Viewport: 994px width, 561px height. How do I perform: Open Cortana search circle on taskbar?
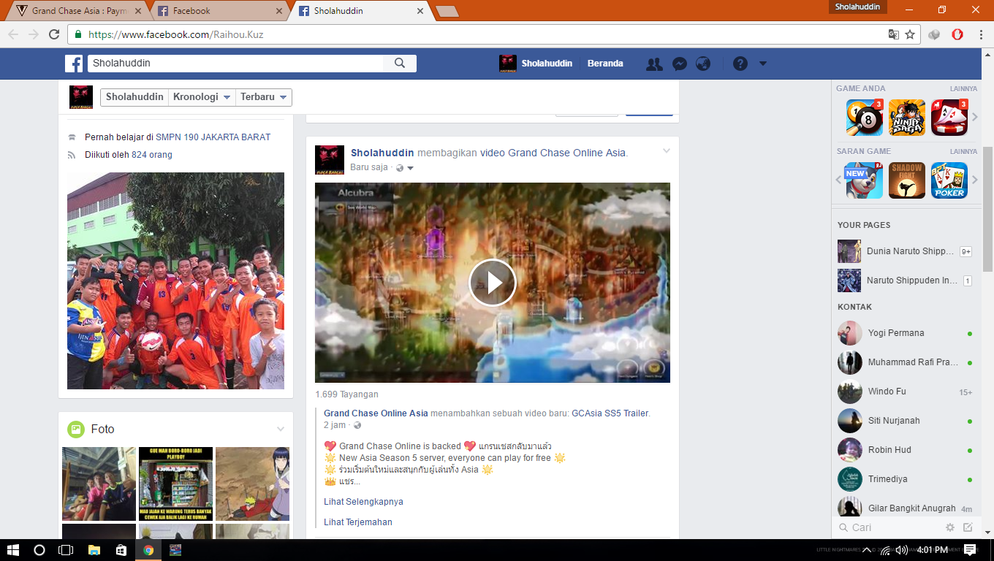pos(39,550)
